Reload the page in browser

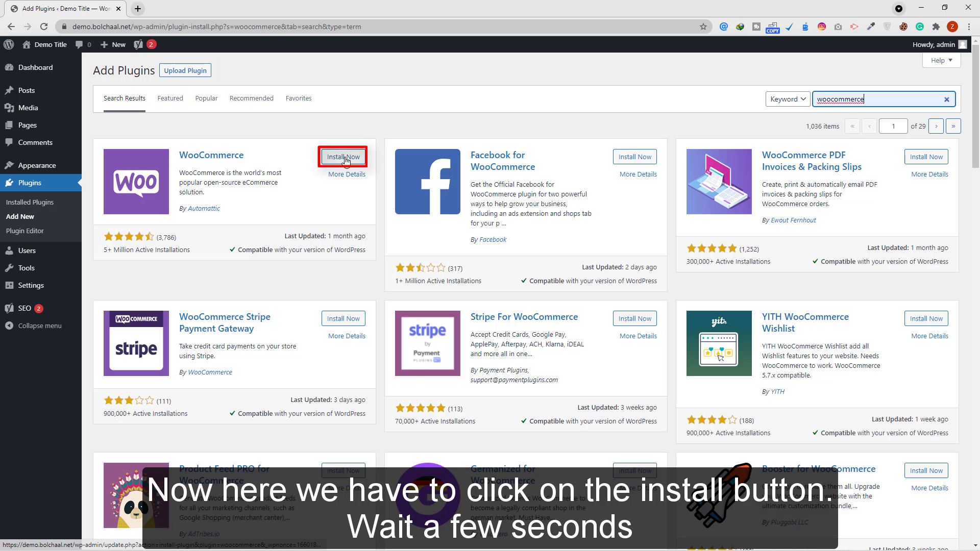pyautogui.click(x=44, y=27)
